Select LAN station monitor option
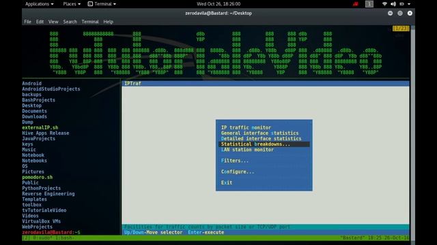Screen dimensions: 437x245 [x=247, y=150]
